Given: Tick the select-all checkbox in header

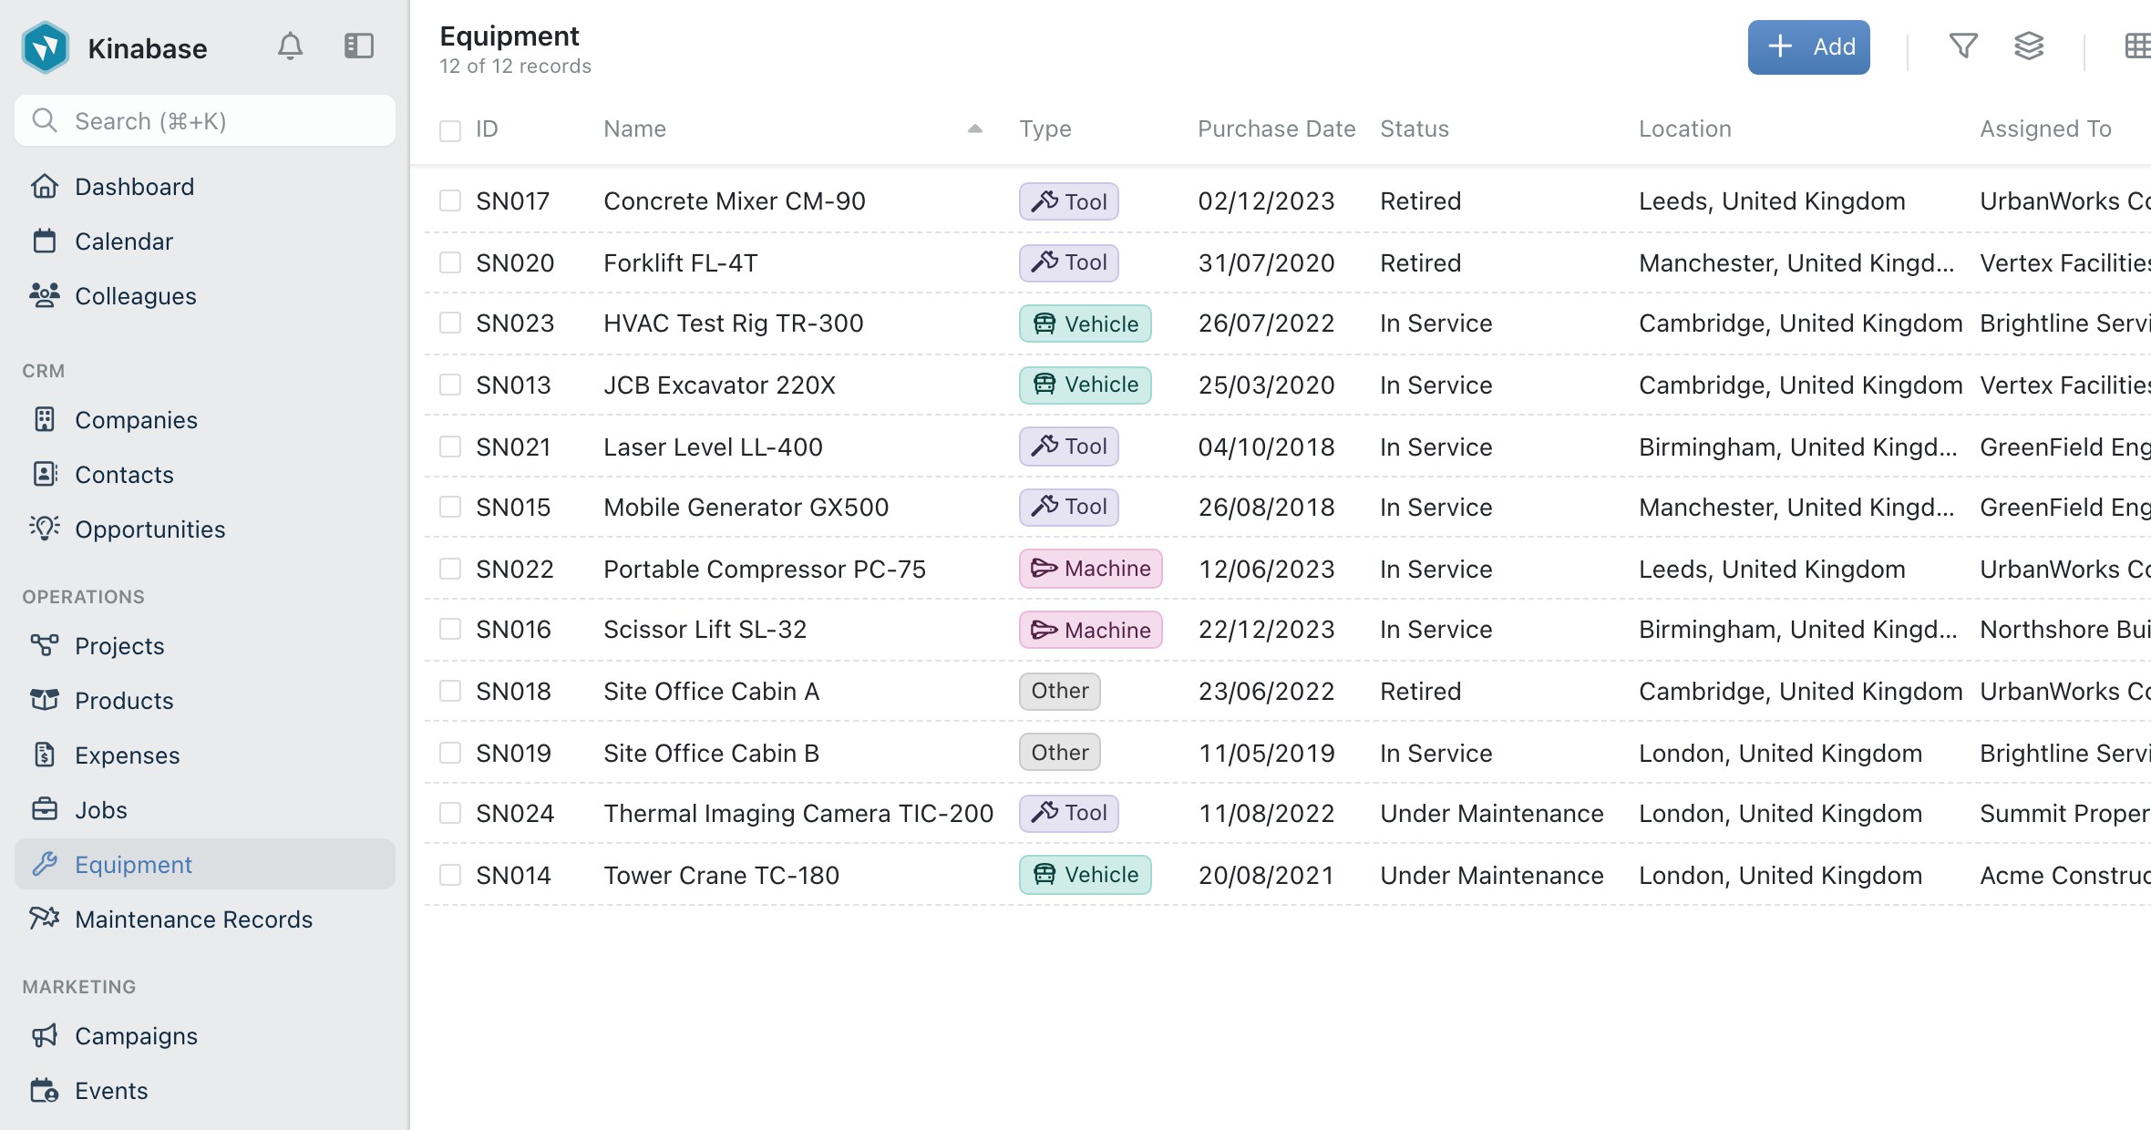Looking at the screenshot, I should [x=450, y=130].
